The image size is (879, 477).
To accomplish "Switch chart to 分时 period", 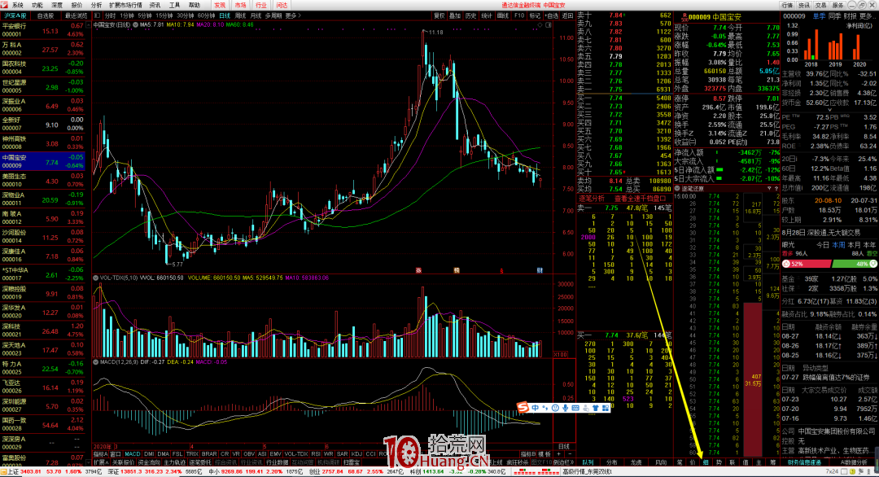I will tap(111, 15).
